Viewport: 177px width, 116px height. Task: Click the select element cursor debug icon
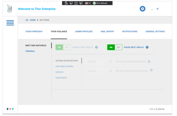click(71, 3)
